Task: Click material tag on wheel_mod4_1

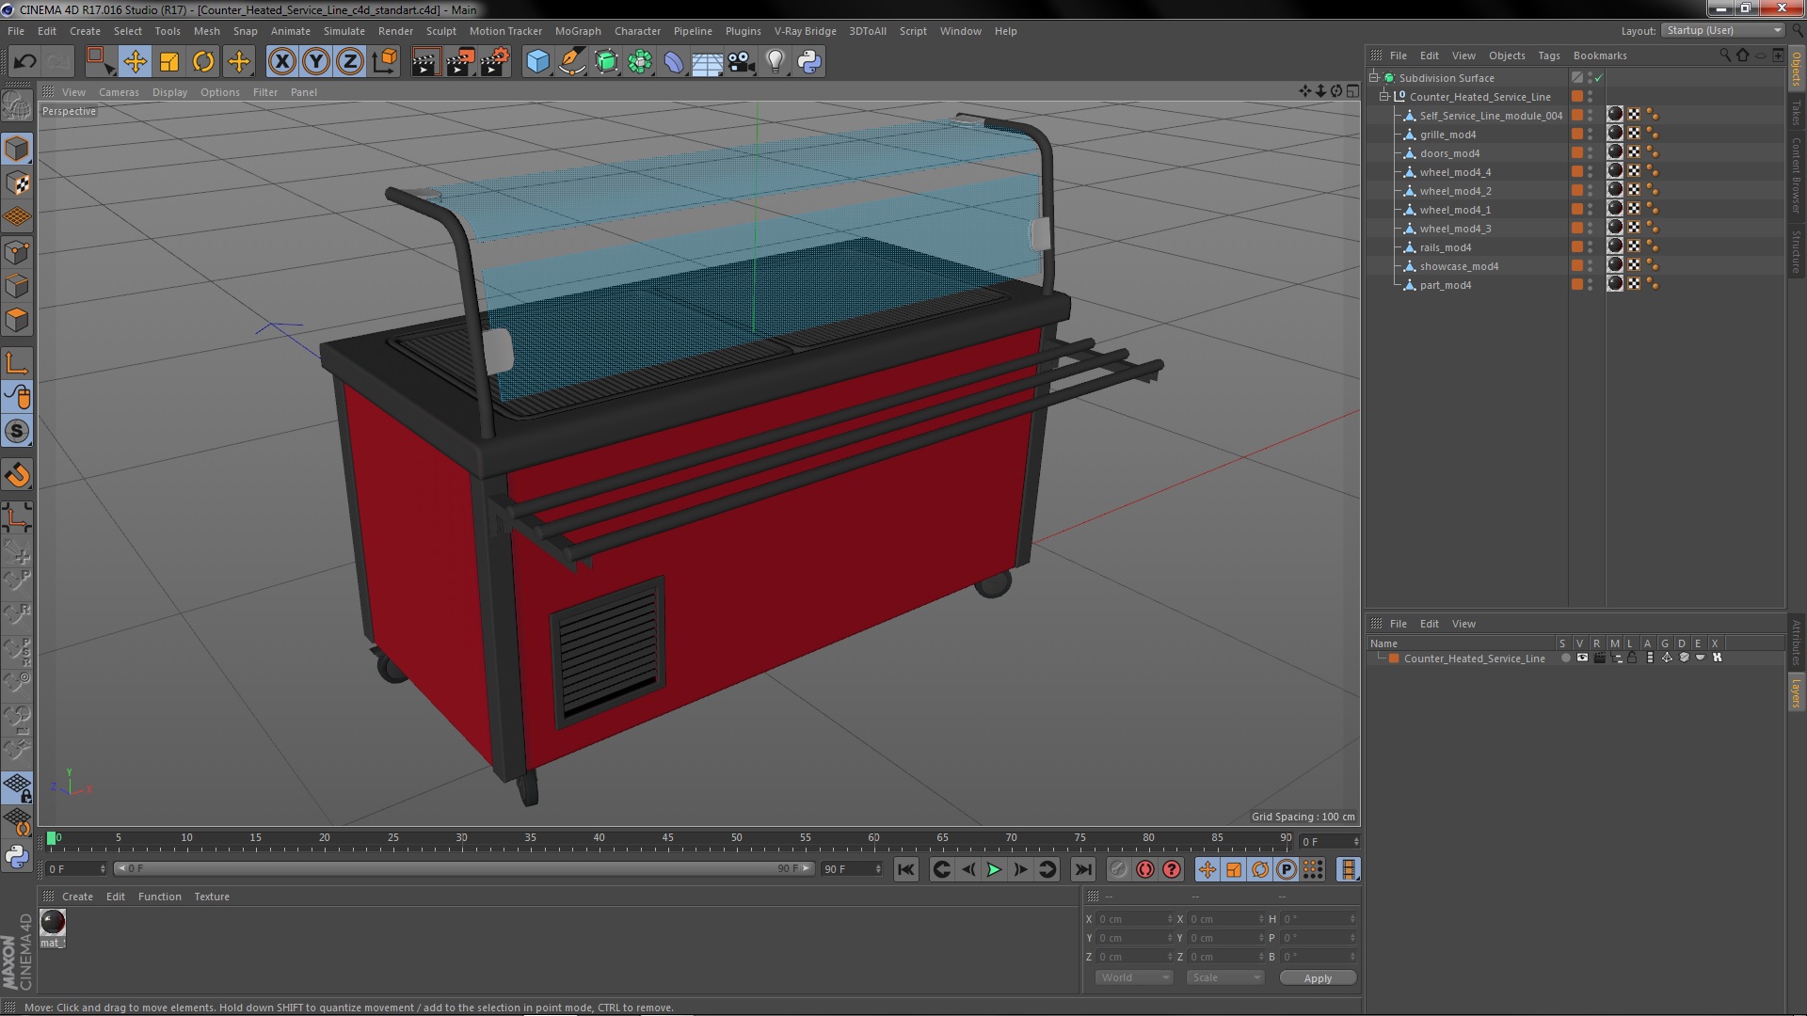Action: point(1615,209)
